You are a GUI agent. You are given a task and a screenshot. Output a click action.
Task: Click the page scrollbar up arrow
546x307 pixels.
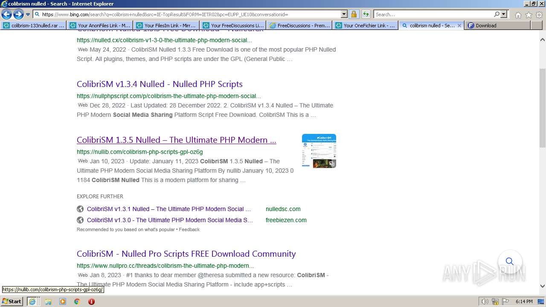[543, 40]
